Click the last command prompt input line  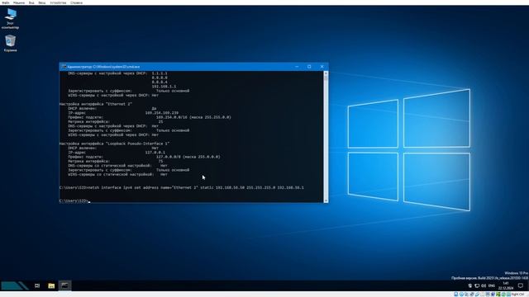point(75,200)
